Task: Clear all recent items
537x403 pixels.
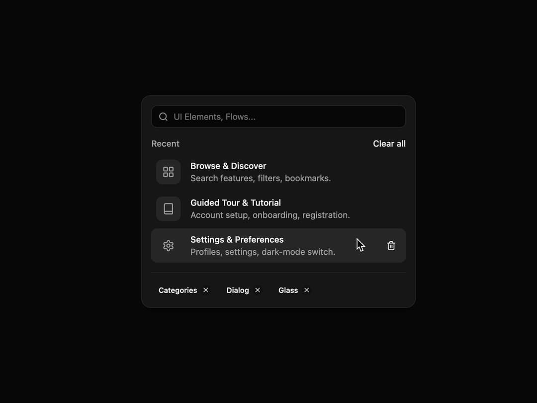Action: click(x=389, y=144)
